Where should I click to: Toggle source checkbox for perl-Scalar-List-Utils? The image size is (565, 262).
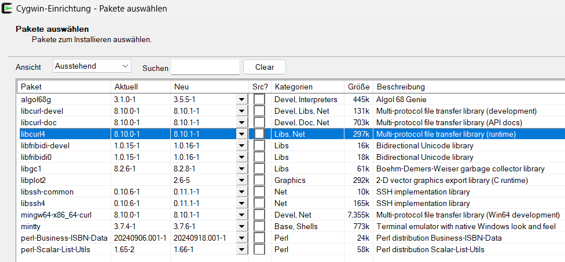[x=259, y=249]
